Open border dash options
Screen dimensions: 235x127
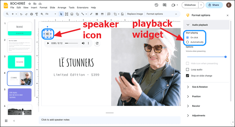point(102,14)
